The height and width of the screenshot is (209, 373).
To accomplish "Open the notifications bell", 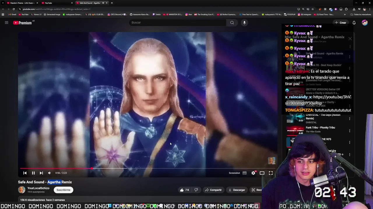I will [354, 23].
